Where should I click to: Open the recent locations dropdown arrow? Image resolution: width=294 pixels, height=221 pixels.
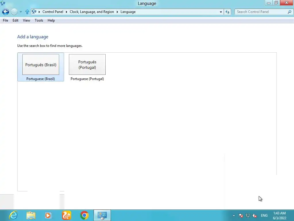coord(21,12)
